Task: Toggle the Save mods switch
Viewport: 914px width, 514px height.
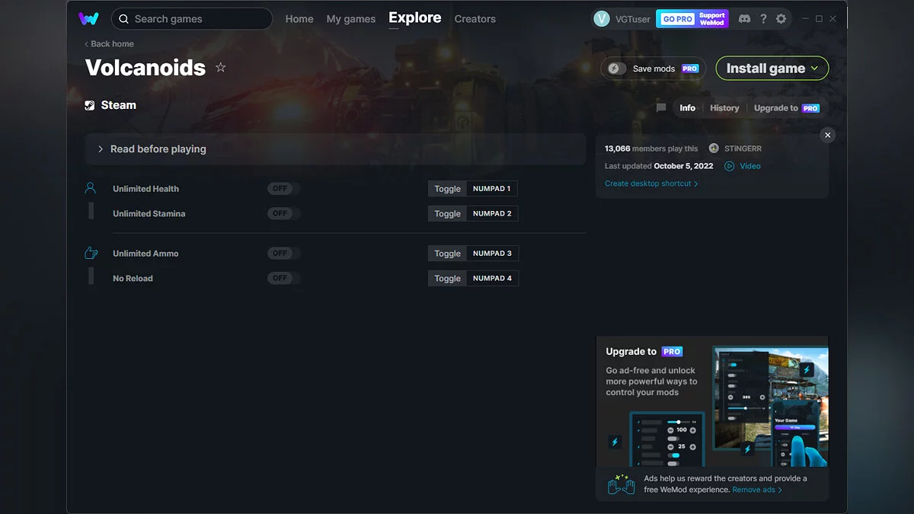Action: click(617, 69)
